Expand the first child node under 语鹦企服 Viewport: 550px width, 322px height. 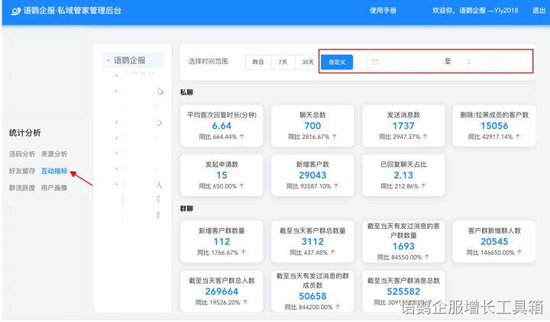116,76
